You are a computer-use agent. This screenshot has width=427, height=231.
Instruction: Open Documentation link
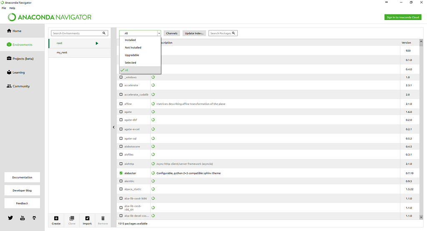[22, 177]
